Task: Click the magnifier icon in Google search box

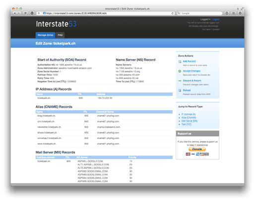Action: click(179, 13)
